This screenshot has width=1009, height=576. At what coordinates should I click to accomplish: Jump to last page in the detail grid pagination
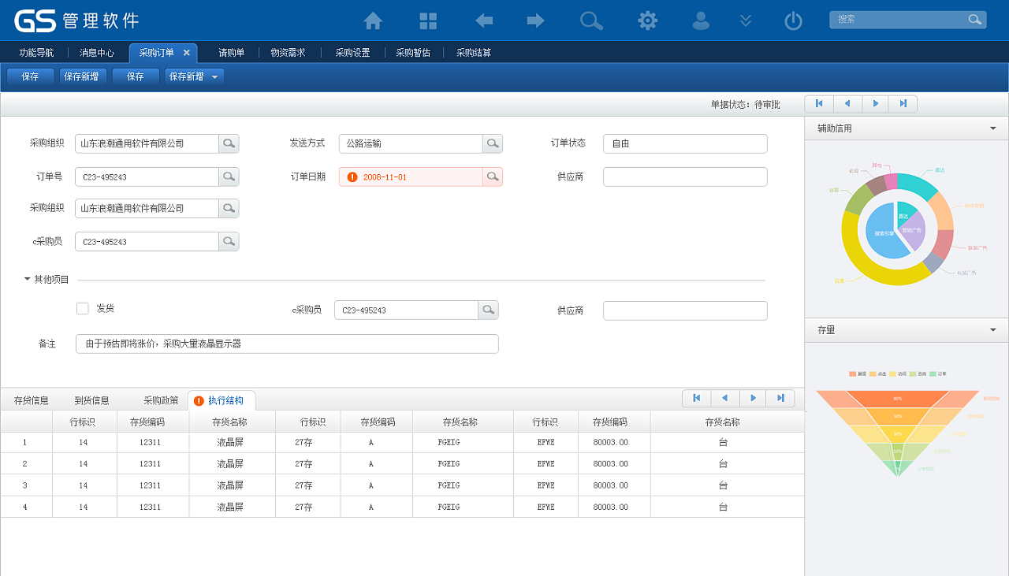(x=780, y=398)
